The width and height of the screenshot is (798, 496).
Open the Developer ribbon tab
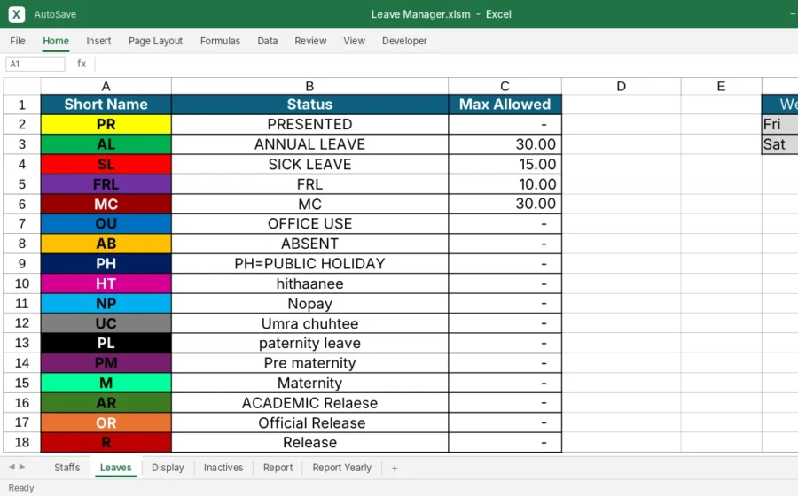[404, 41]
